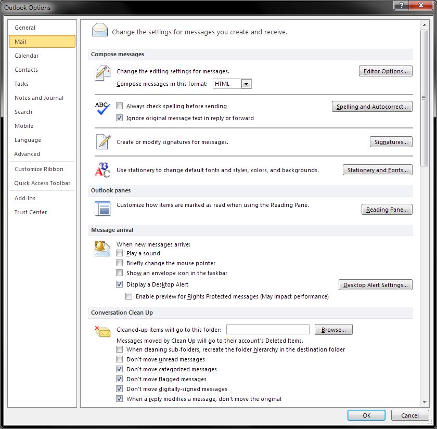The width and height of the screenshot is (437, 429).
Task: Click the Reading Pane button
Action: [x=387, y=210]
